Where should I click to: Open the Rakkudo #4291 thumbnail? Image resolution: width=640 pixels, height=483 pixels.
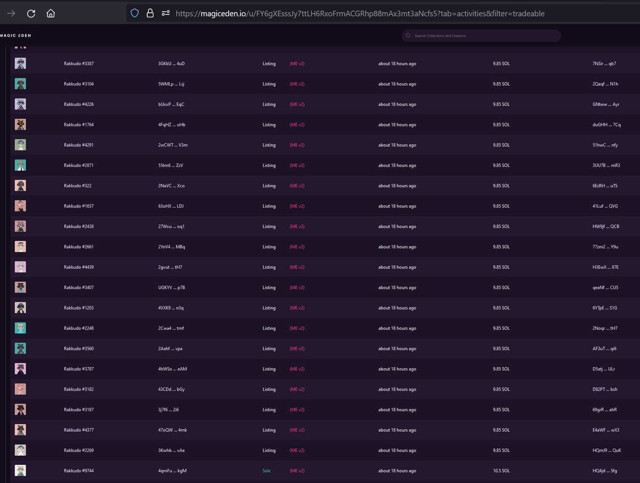pos(20,145)
